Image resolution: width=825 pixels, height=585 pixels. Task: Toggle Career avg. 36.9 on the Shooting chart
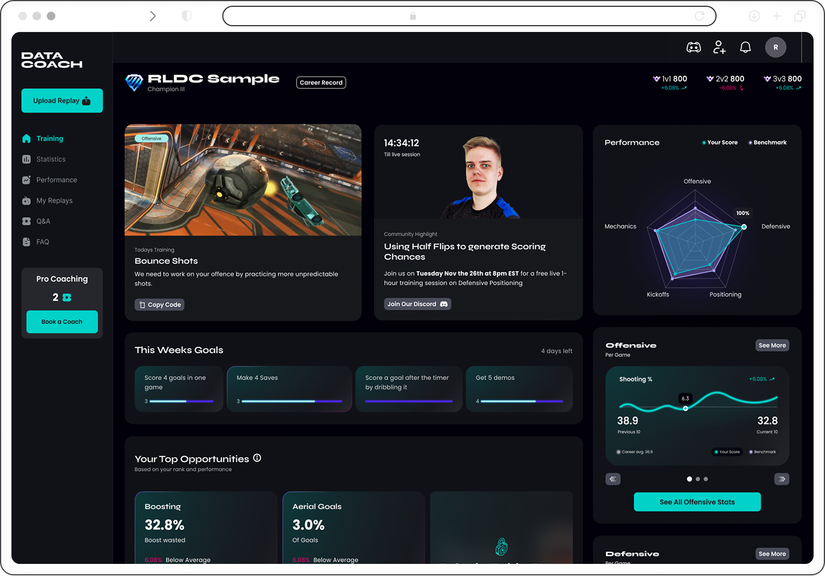[x=636, y=451]
